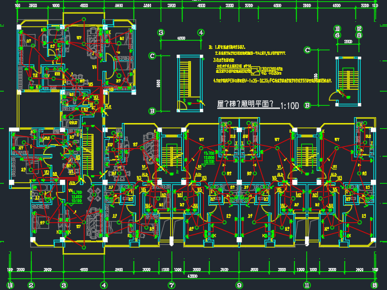Click the axis bubble numbered 7 at bottom

pyautogui.click(x=172, y=285)
